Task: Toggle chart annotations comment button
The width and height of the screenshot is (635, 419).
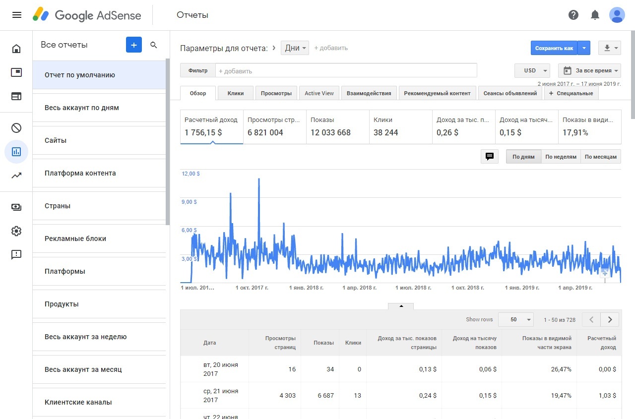Action: tap(489, 157)
